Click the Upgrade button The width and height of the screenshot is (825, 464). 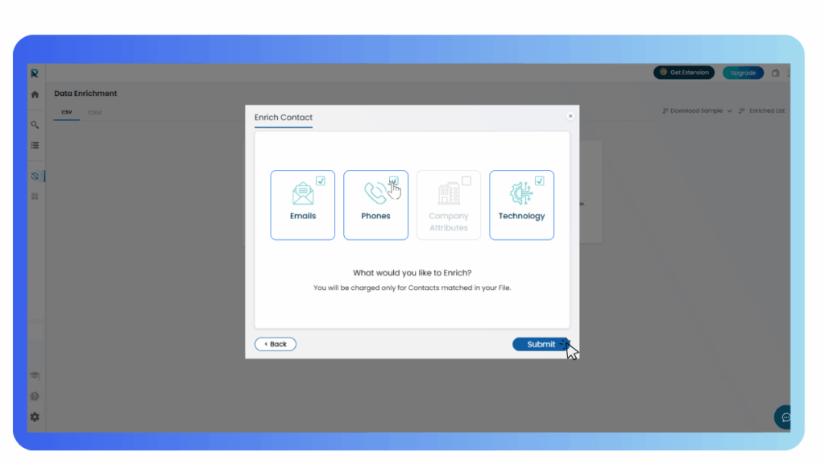click(x=743, y=72)
